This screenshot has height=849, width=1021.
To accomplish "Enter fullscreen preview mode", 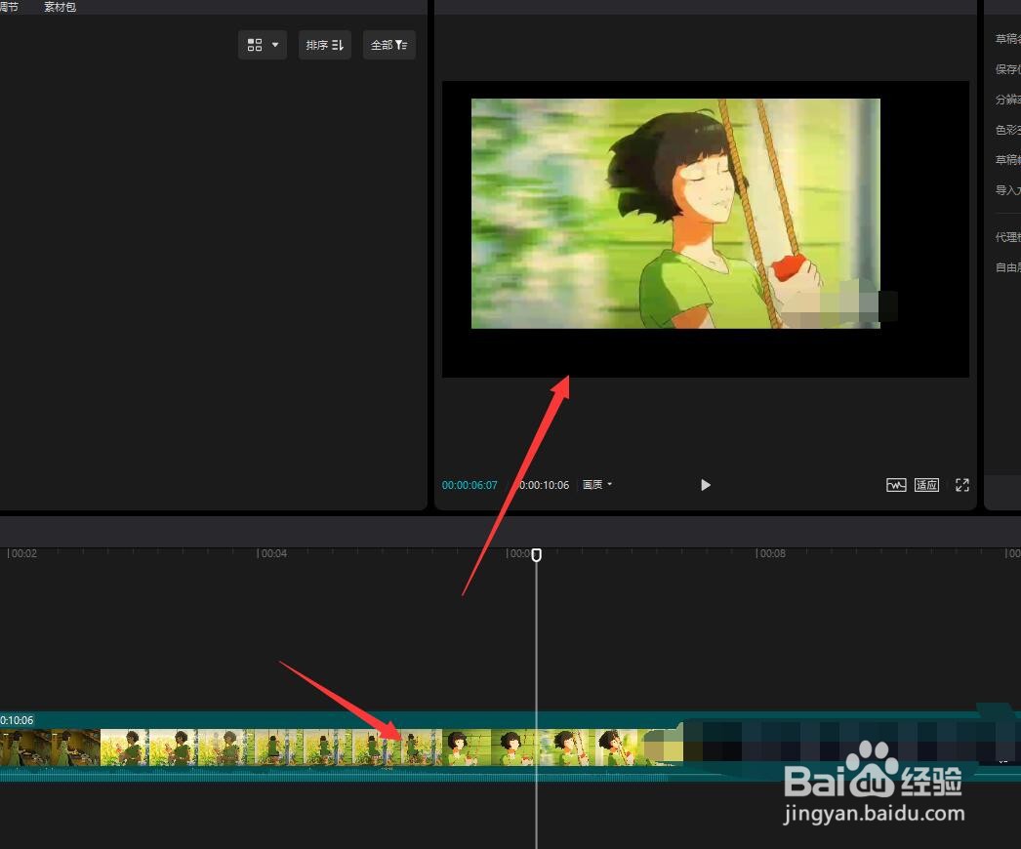I will pos(961,485).
